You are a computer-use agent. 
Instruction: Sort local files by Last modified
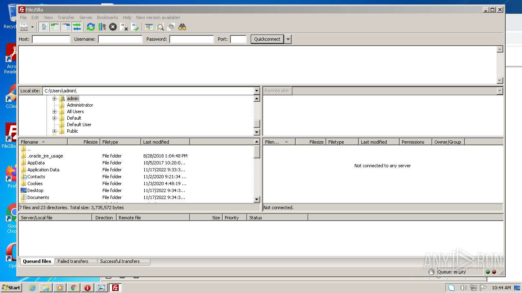pos(165,142)
